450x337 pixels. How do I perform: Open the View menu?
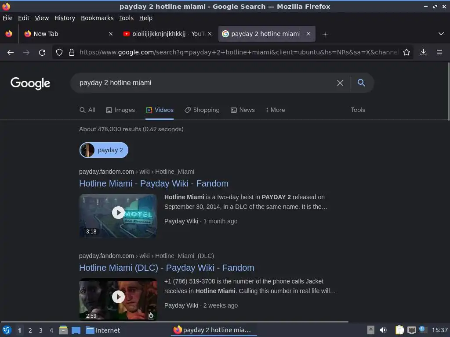pos(42,18)
